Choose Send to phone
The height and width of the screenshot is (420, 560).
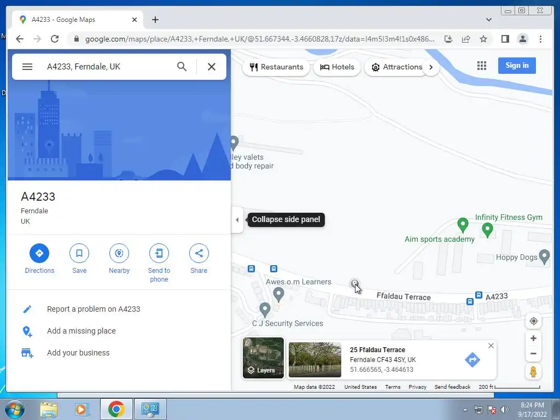(x=159, y=263)
